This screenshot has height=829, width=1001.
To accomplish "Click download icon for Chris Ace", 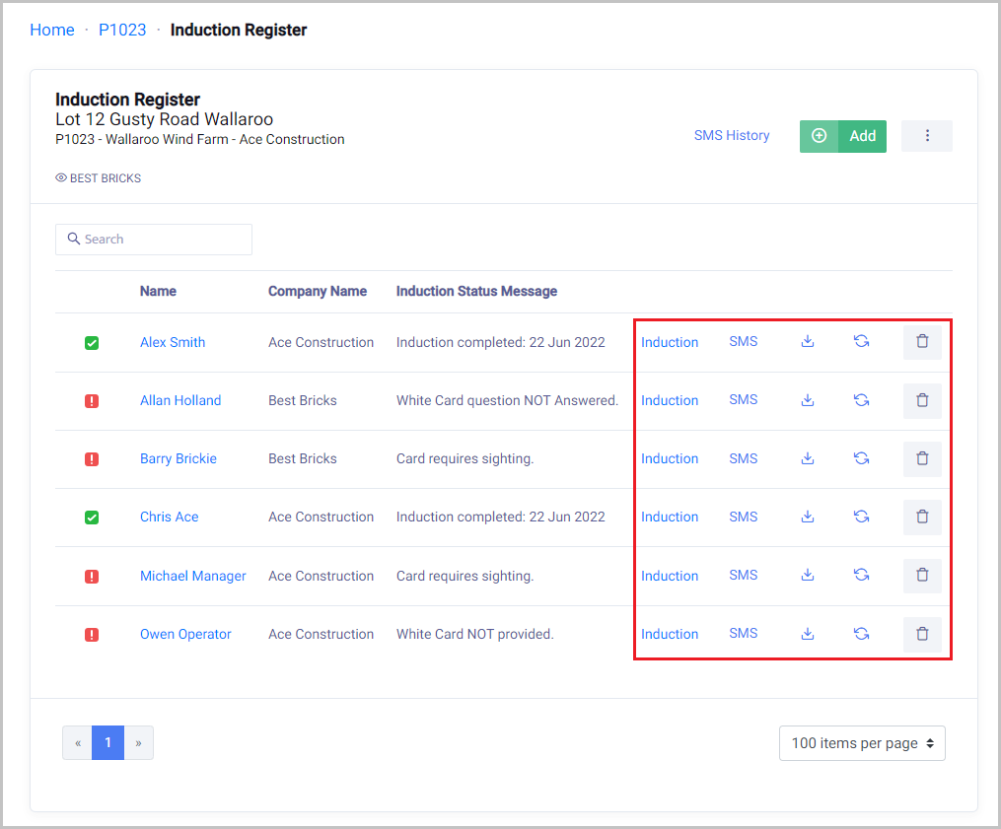I will 808,517.
